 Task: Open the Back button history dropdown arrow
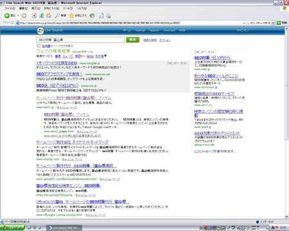pos(18,15)
